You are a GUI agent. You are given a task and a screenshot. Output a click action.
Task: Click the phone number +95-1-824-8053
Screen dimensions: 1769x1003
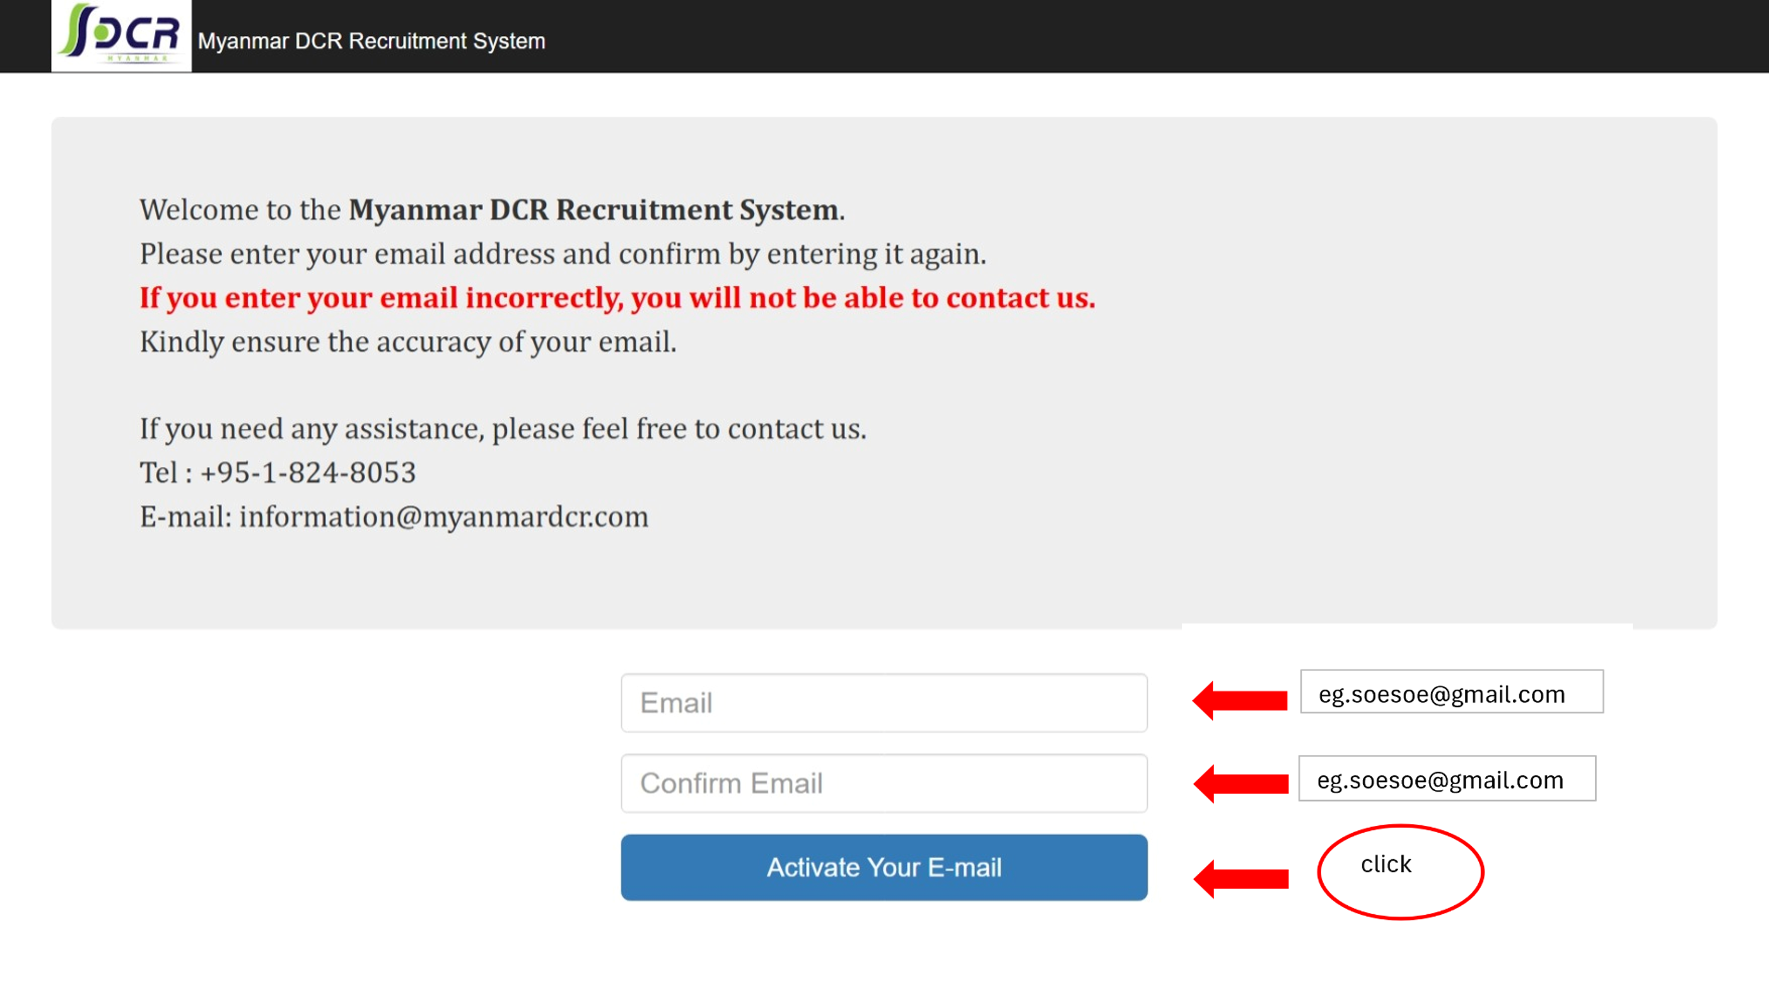(x=307, y=473)
